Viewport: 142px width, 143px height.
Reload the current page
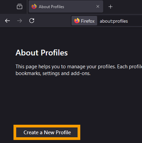pos(32,21)
